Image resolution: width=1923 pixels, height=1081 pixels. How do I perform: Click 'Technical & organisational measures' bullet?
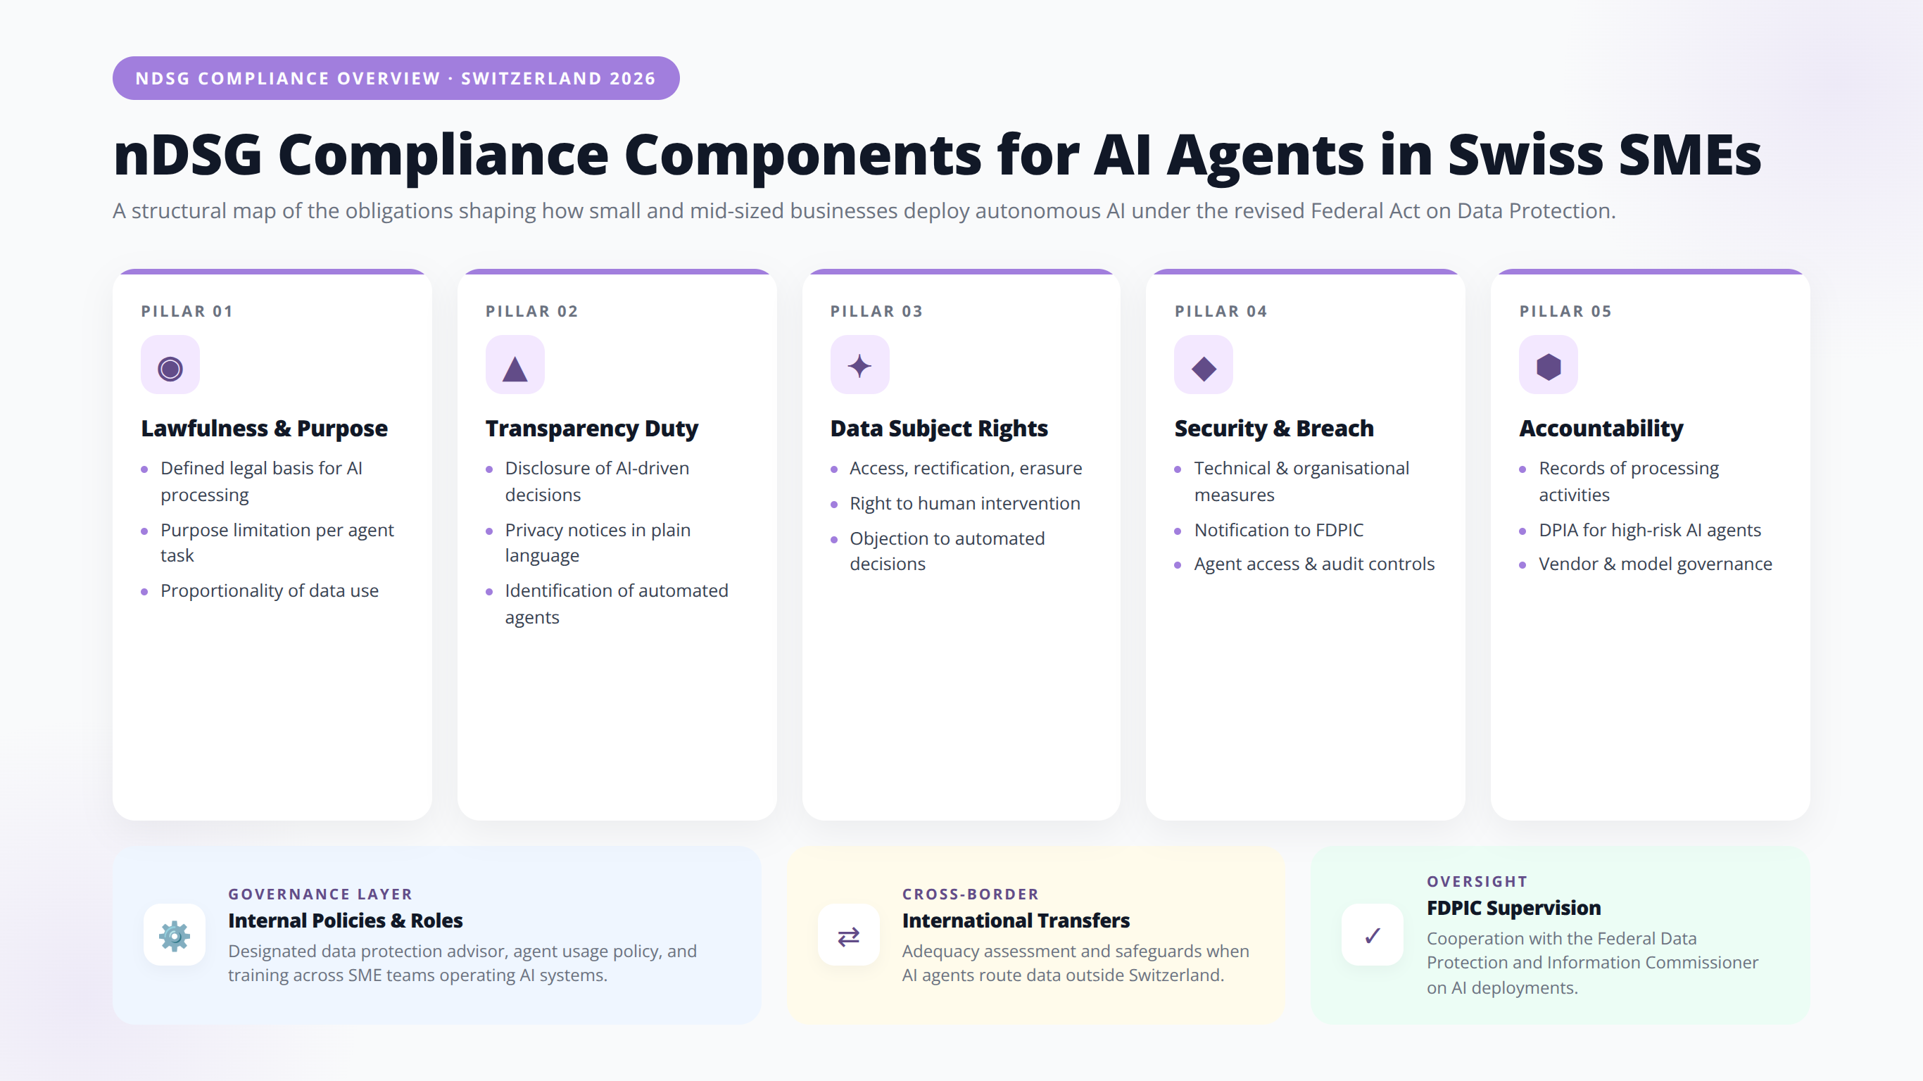click(1302, 481)
